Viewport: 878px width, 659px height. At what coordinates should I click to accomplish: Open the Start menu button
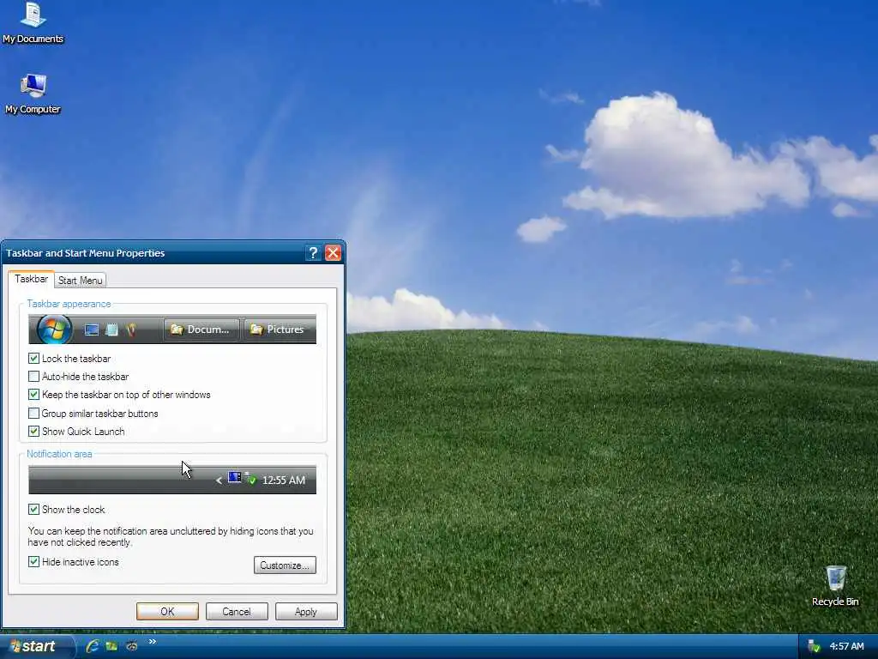click(x=37, y=647)
